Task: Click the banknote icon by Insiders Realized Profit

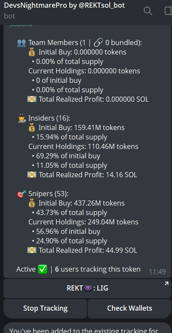Action: pos(32,175)
